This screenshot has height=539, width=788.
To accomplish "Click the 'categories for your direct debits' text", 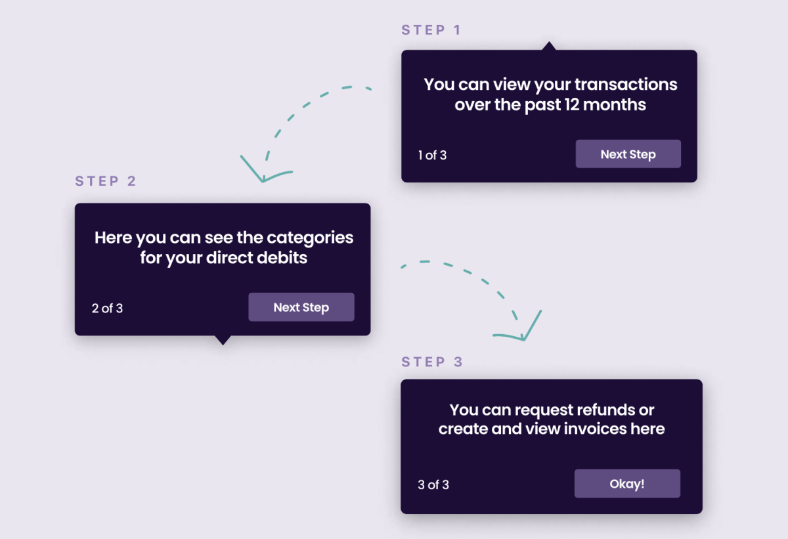I will click(x=224, y=248).
